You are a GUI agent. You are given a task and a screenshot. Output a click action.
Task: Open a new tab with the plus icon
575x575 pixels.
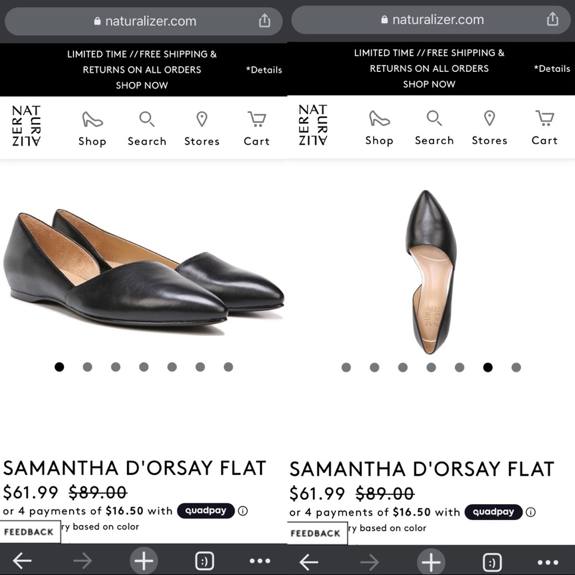143,561
